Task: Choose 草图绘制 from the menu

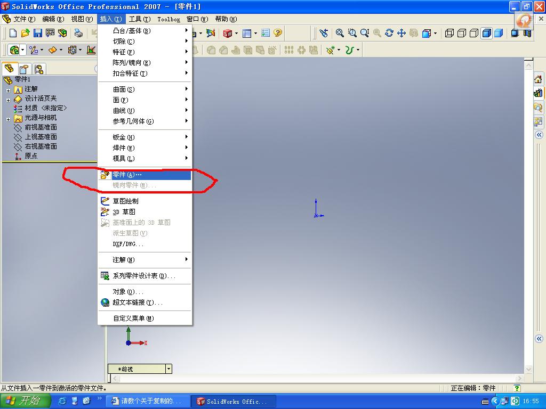Action: [x=145, y=201]
